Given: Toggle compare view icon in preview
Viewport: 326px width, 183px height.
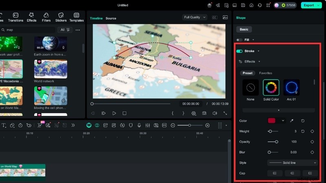Looking at the screenshot, I should [215, 17].
